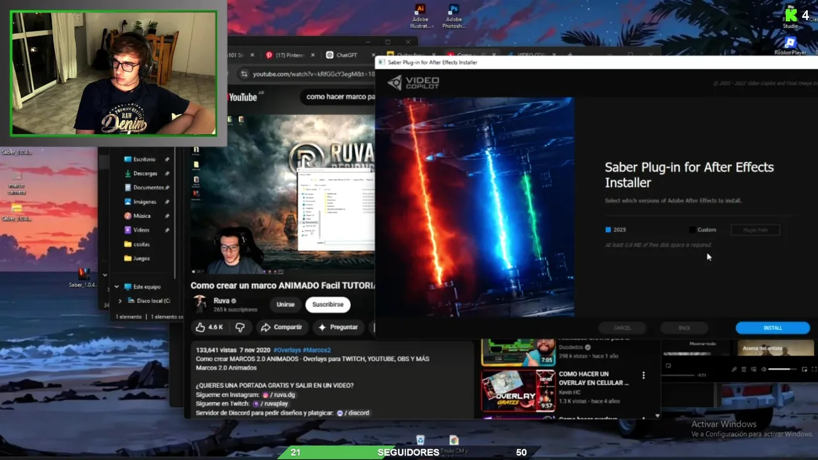The width and height of the screenshot is (818, 460).
Task: Switch to the Pinterest browser tab
Action: click(286, 56)
